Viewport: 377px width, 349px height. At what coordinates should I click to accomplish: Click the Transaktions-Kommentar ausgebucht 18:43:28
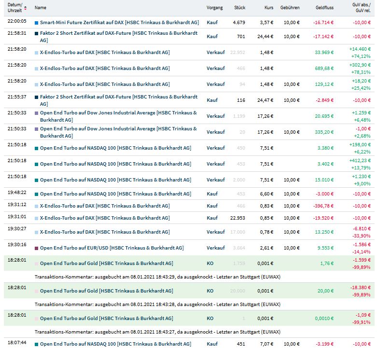tap(157, 304)
